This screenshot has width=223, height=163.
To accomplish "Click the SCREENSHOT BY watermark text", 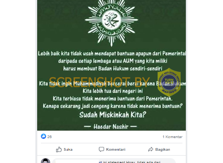I will (x=99, y=82).
